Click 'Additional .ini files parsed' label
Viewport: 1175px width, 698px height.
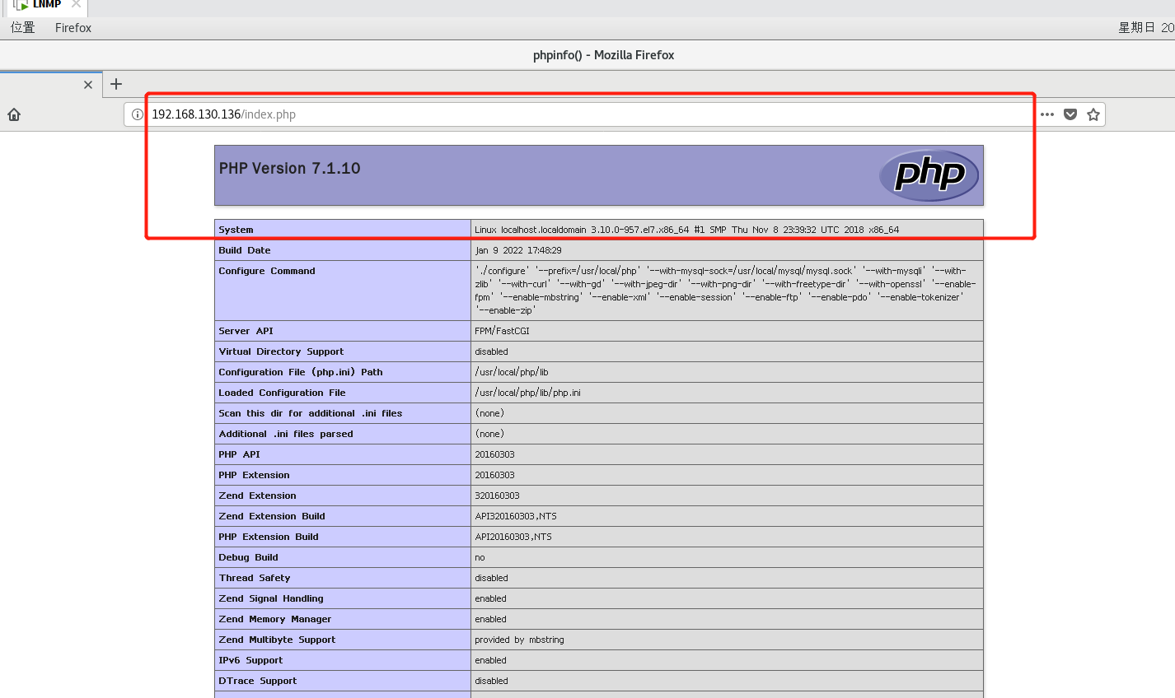(286, 434)
